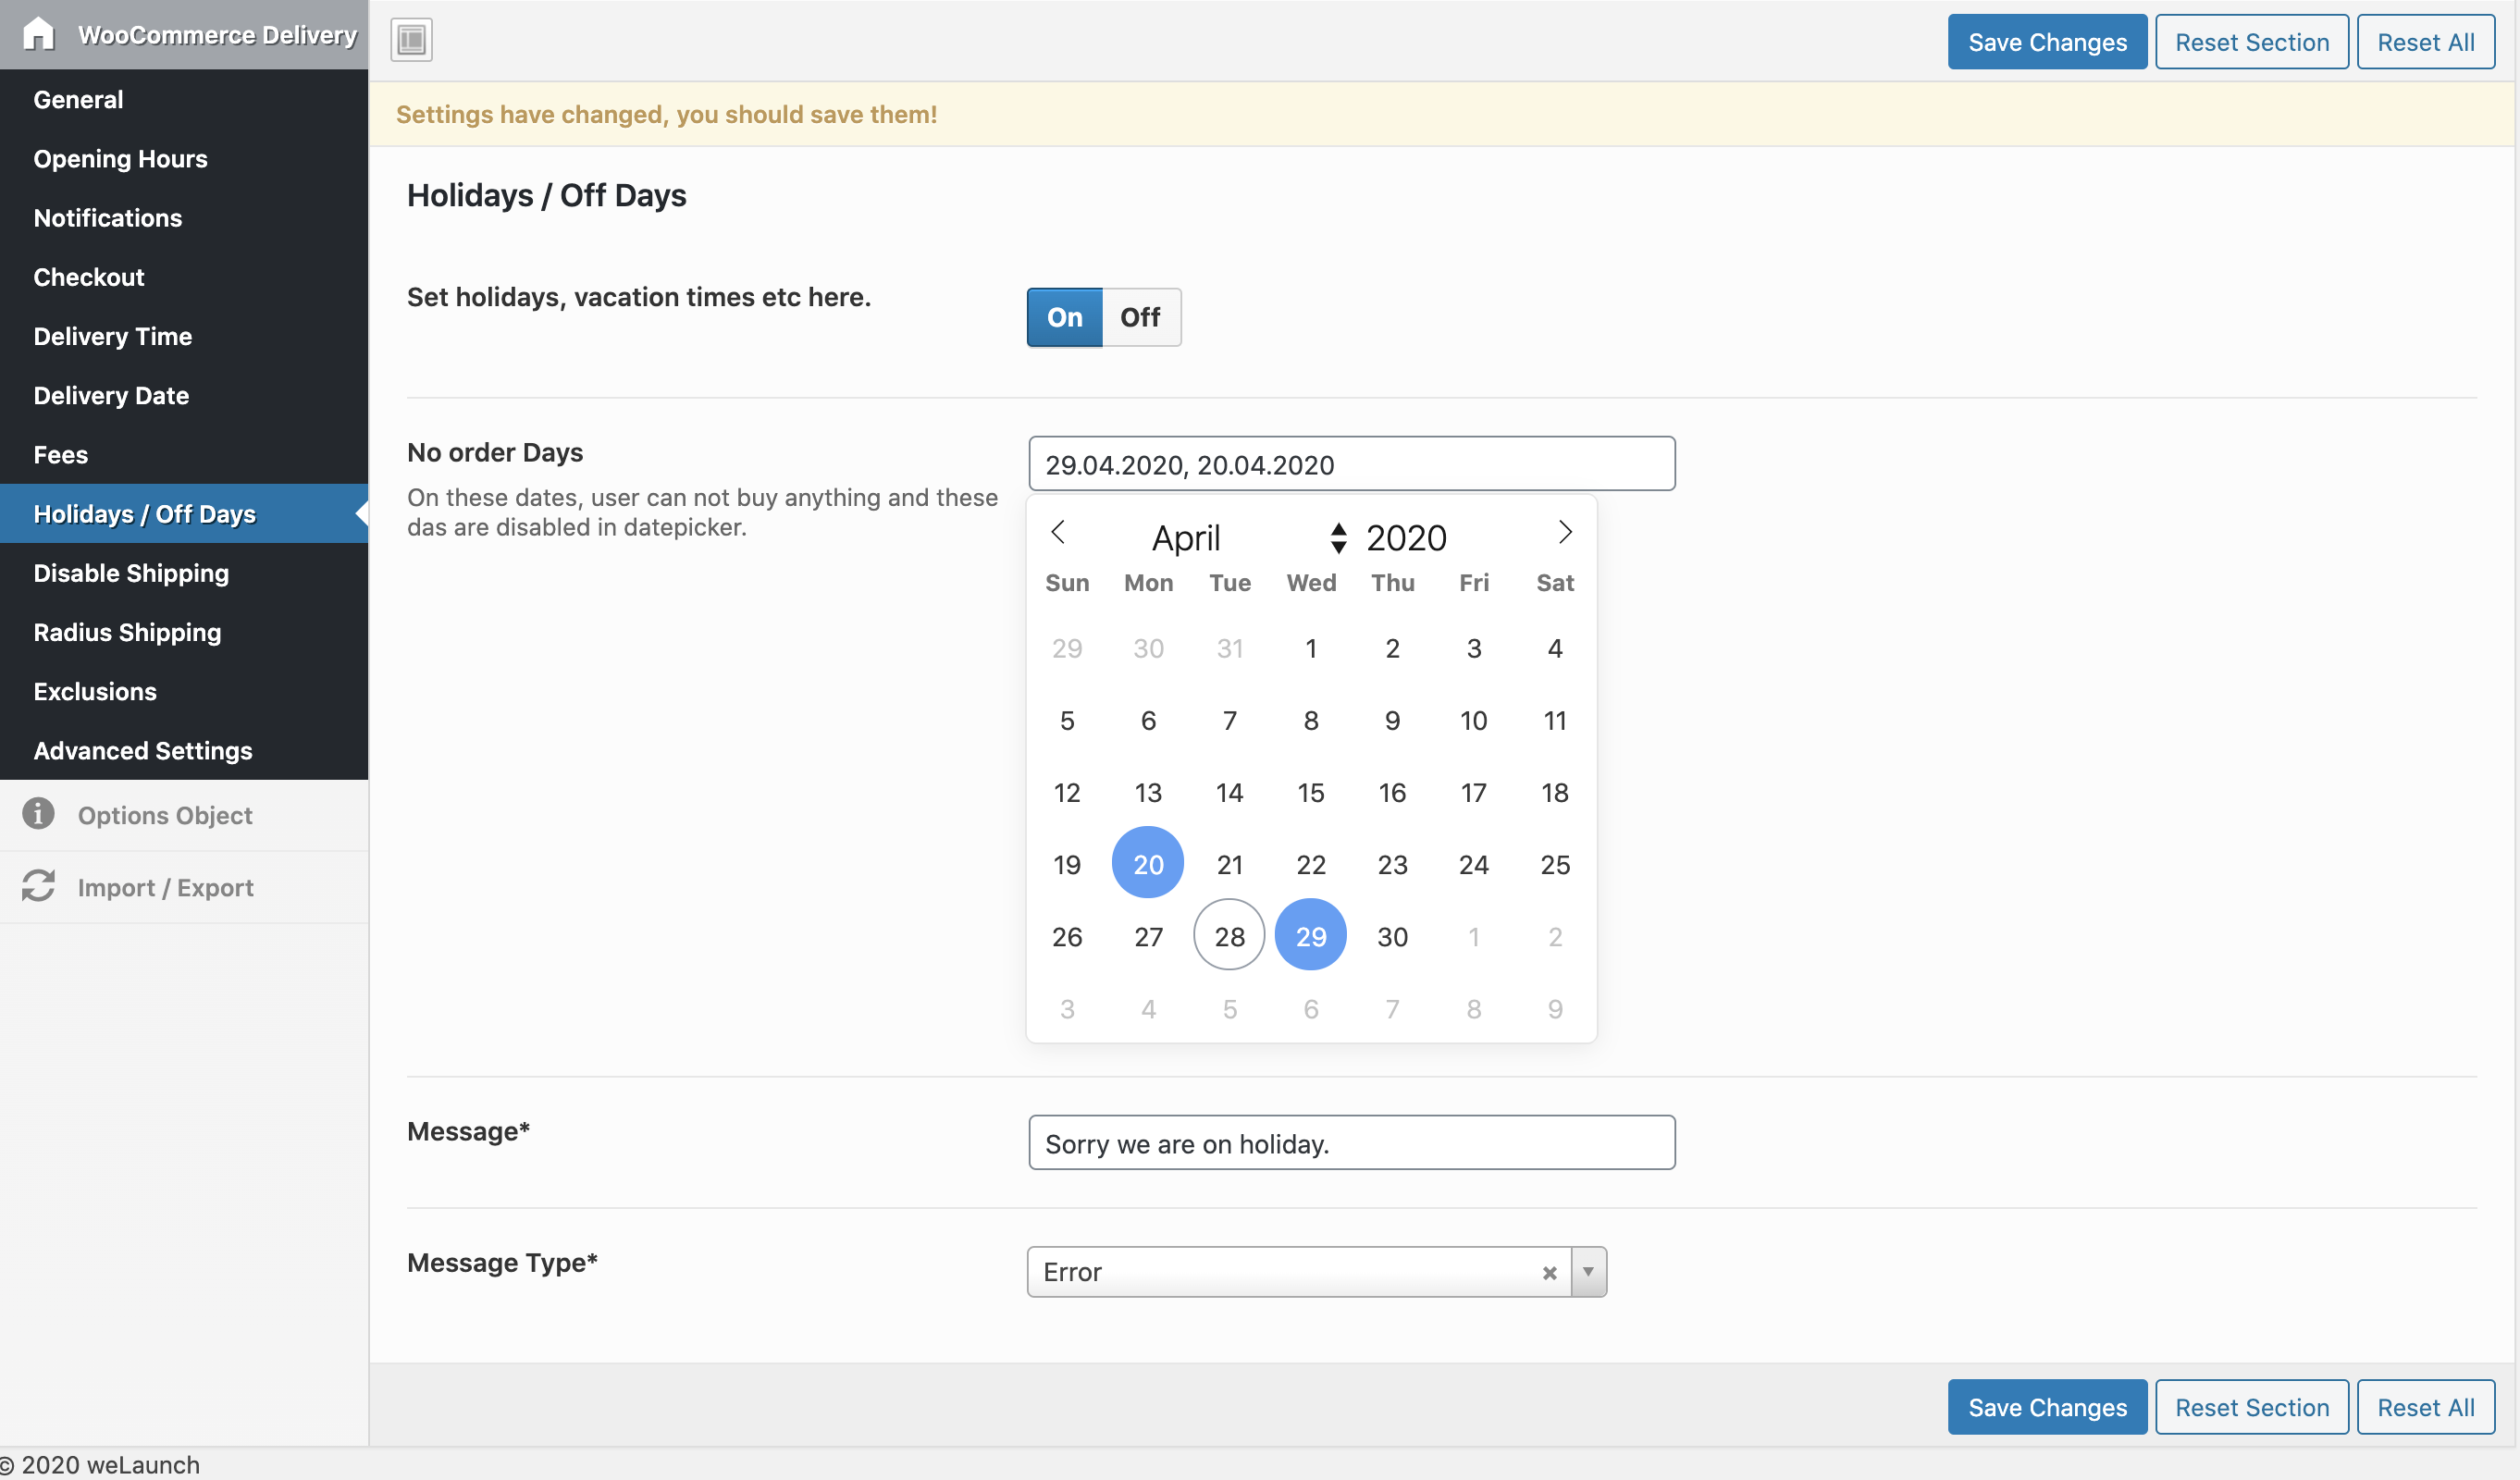Switch the holidays toggle to On

click(1064, 317)
